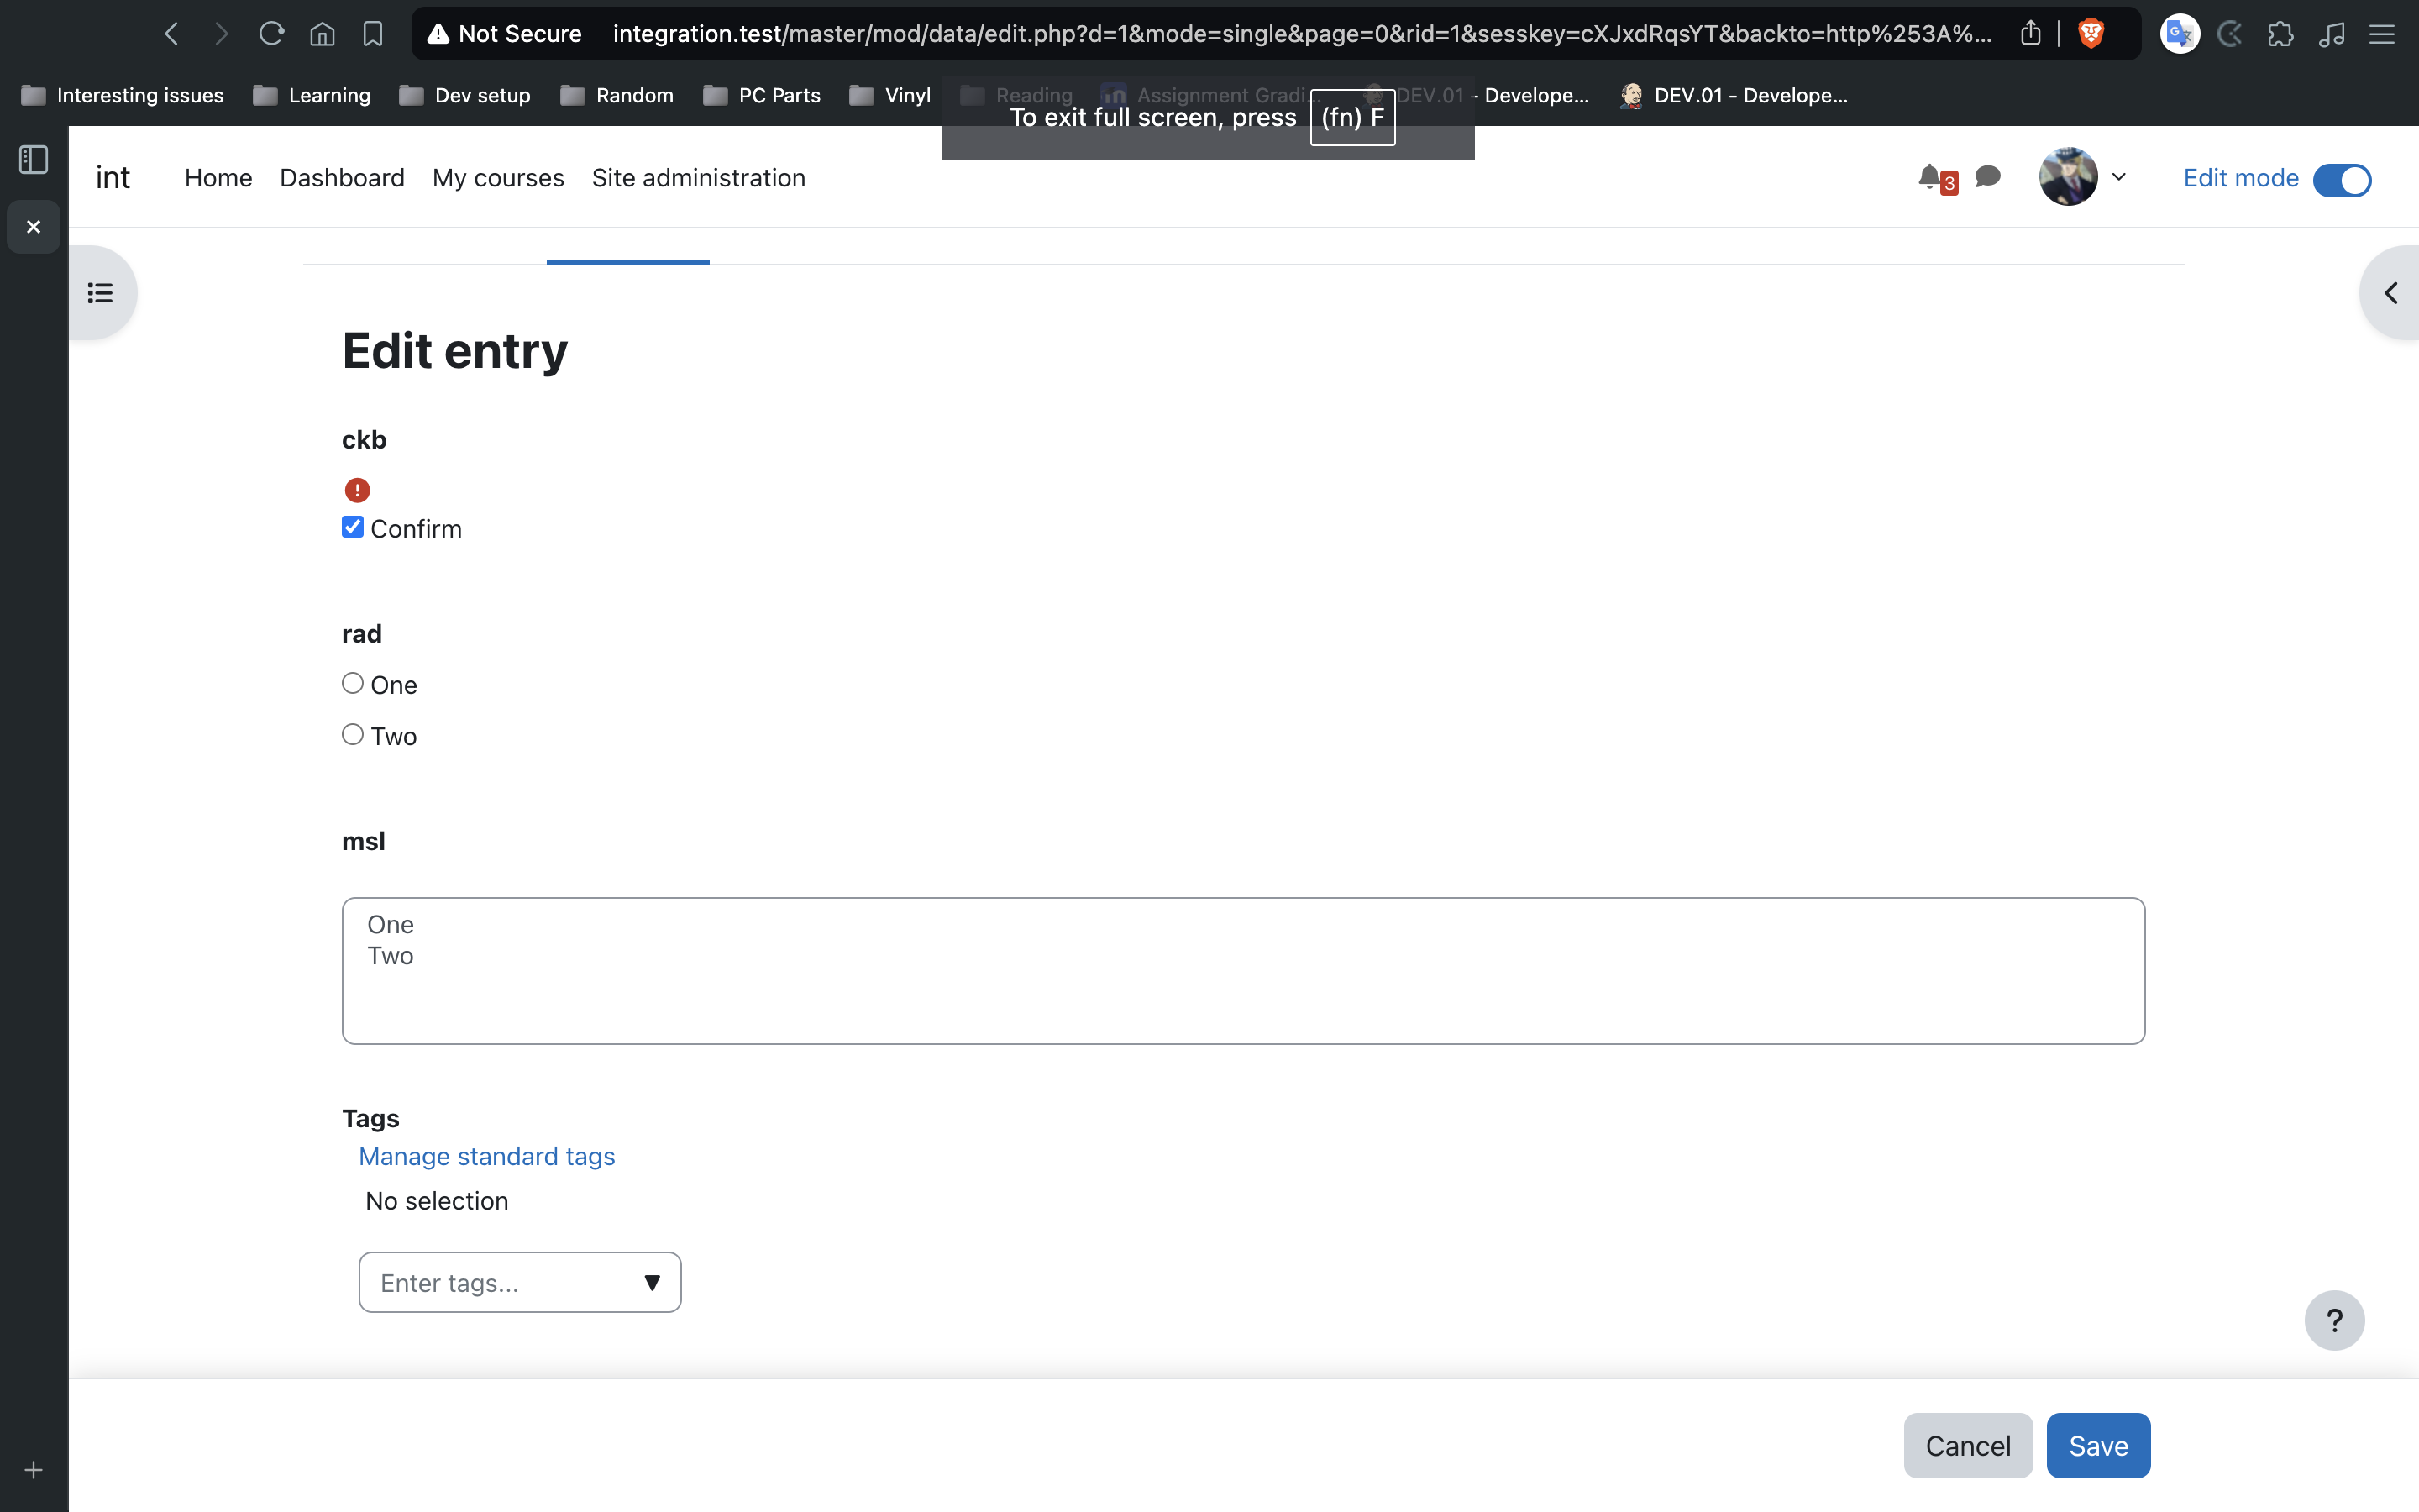Click the browser forward arrow
The image size is (2419, 1512).
[x=222, y=34]
